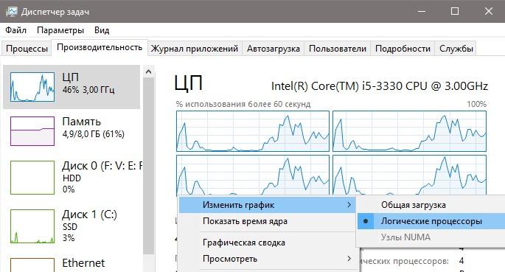Switch to the Журнал приложений tab
Viewport: 505px width, 272px height.
[195, 49]
